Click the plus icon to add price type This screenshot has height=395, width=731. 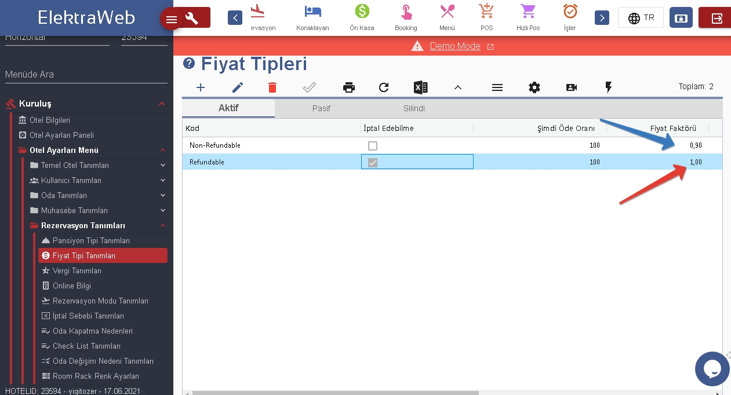point(201,87)
